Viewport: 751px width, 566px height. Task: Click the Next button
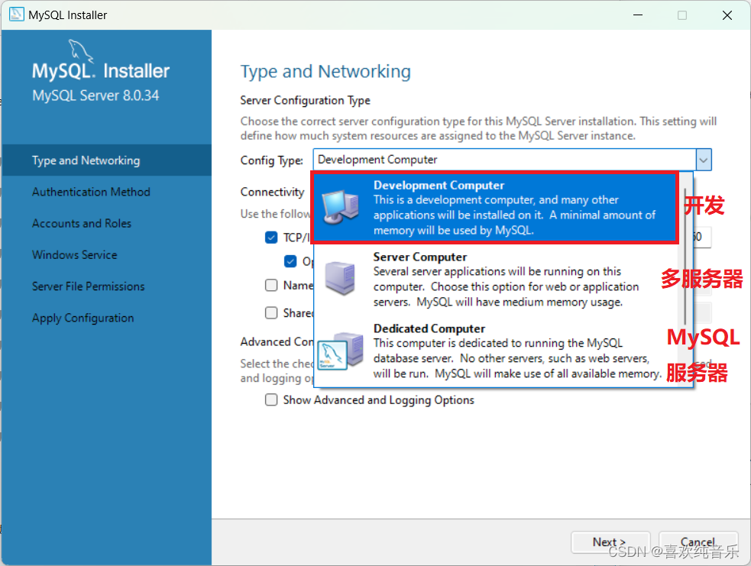(610, 542)
